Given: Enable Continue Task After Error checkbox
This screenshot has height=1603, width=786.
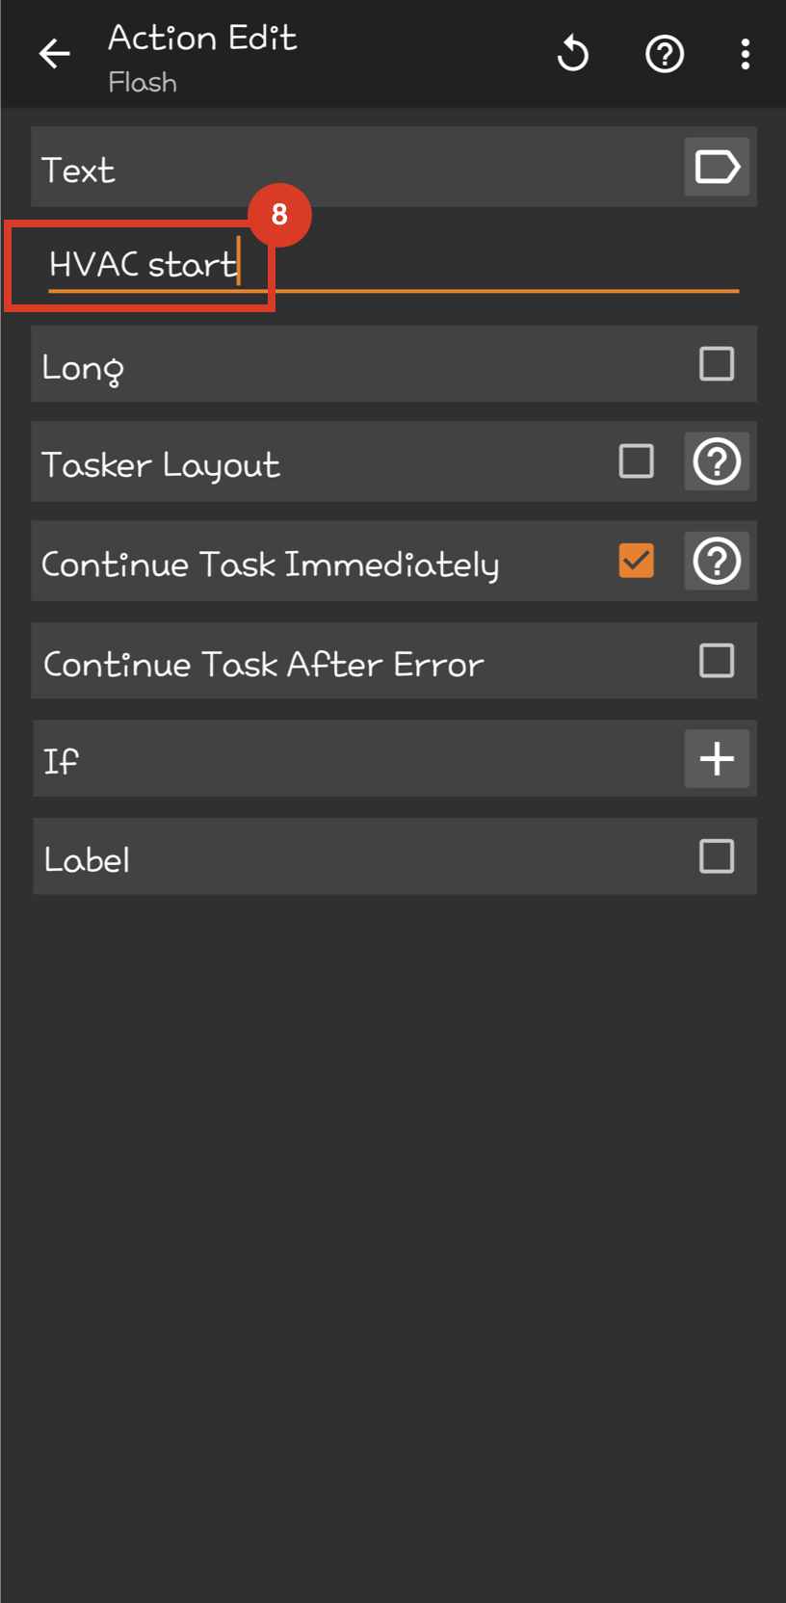Looking at the screenshot, I should coord(717,662).
